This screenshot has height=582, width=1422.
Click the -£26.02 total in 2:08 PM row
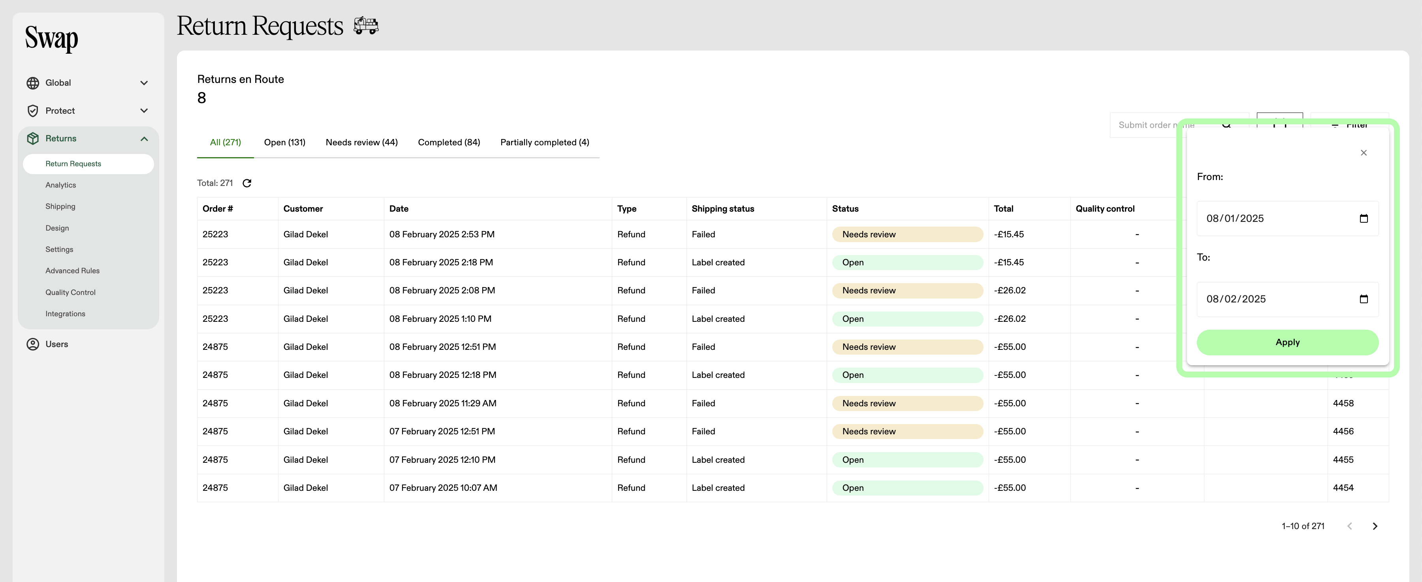coord(1010,291)
